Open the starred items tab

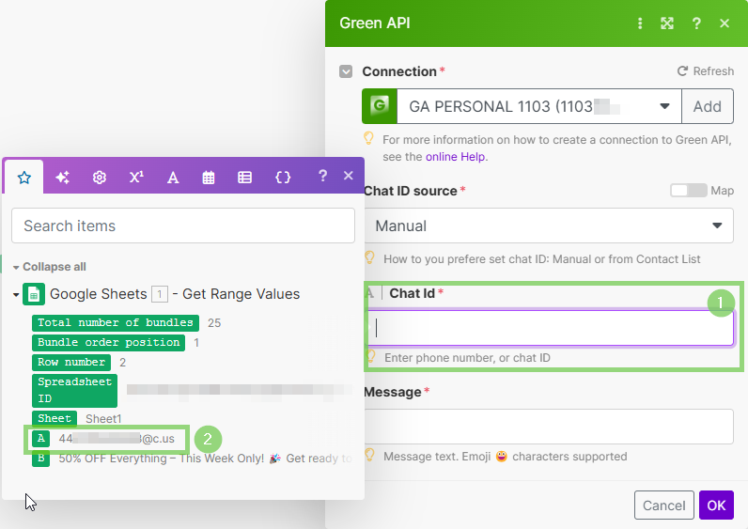[x=24, y=177]
